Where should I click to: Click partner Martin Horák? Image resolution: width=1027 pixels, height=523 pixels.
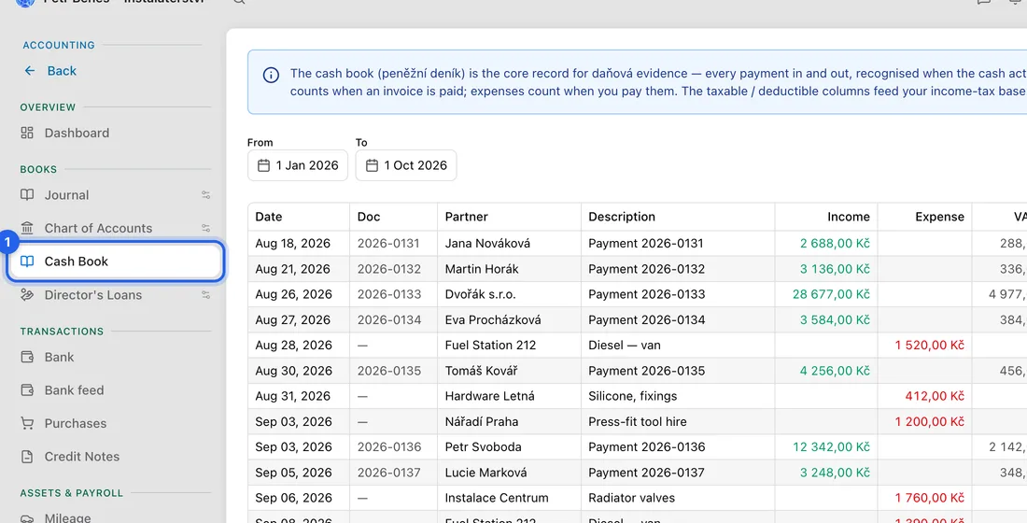click(x=482, y=269)
